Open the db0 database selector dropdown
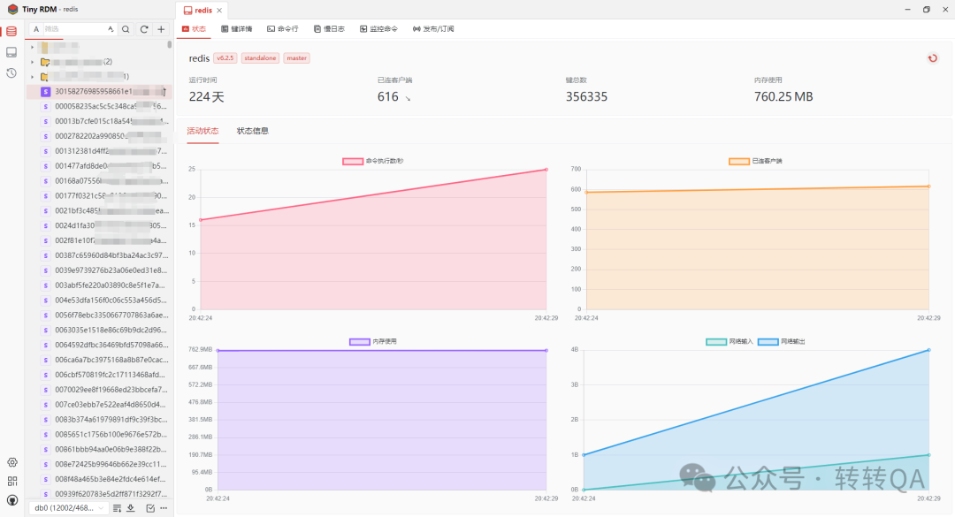The height and width of the screenshot is (517, 955). 67,508
